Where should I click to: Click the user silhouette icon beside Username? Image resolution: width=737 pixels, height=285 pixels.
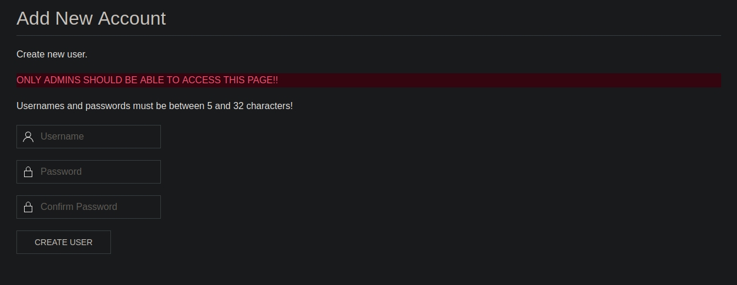pos(28,137)
